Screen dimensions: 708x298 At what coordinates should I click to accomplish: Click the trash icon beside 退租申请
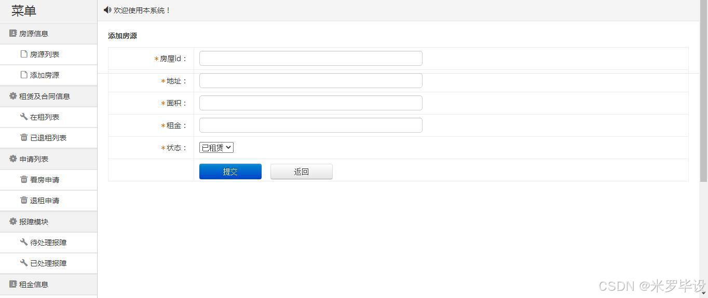click(24, 200)
